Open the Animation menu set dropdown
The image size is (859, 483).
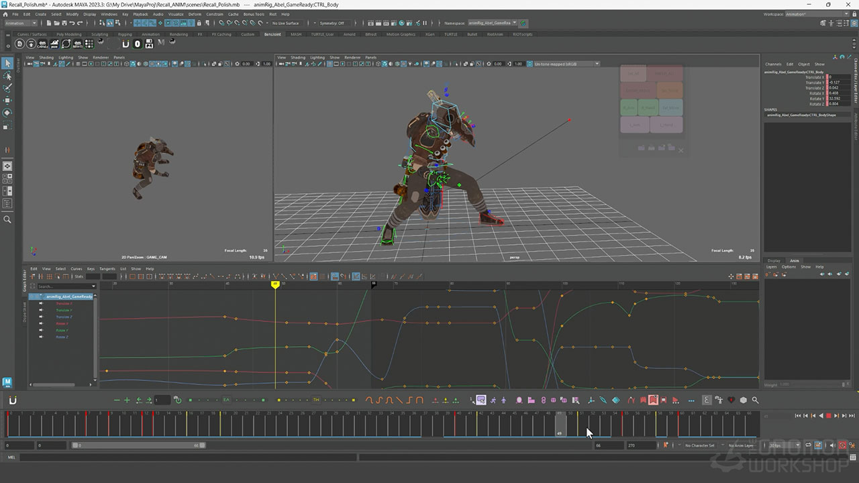click(19, 23)
